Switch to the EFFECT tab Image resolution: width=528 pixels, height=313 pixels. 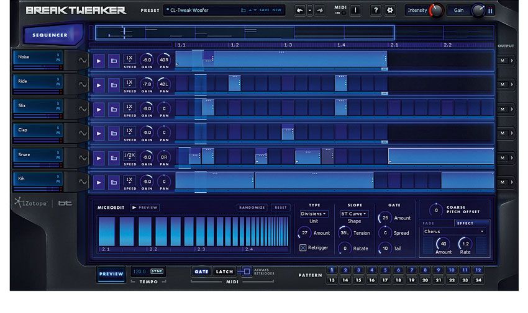point(471,223)
